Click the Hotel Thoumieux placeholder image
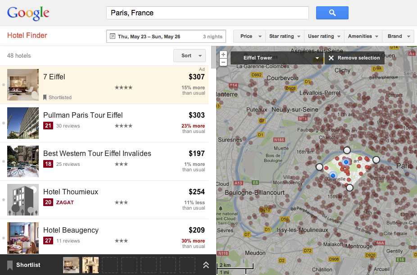Image resolution: width=417 pixels, height=275 pixels. (x=23, y=200)
